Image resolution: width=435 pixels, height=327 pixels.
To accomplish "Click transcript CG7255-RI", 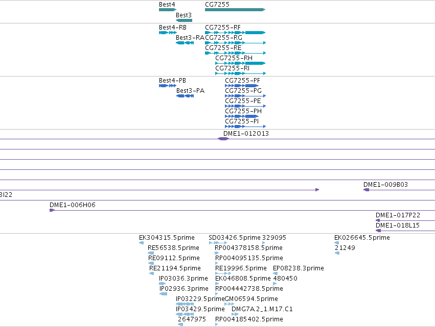I will [241, 73].
